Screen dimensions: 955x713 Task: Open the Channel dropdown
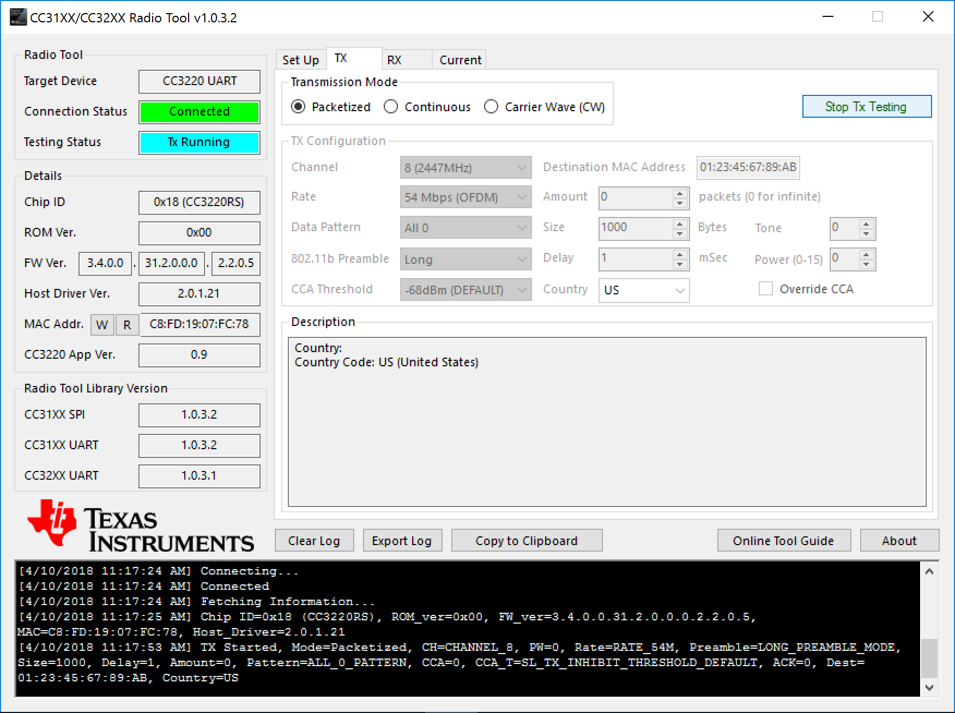click(x=466, y=167)
